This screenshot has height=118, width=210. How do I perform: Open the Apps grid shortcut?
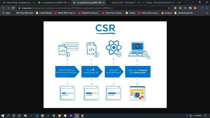pyautogui.click(x=6, y=13)
